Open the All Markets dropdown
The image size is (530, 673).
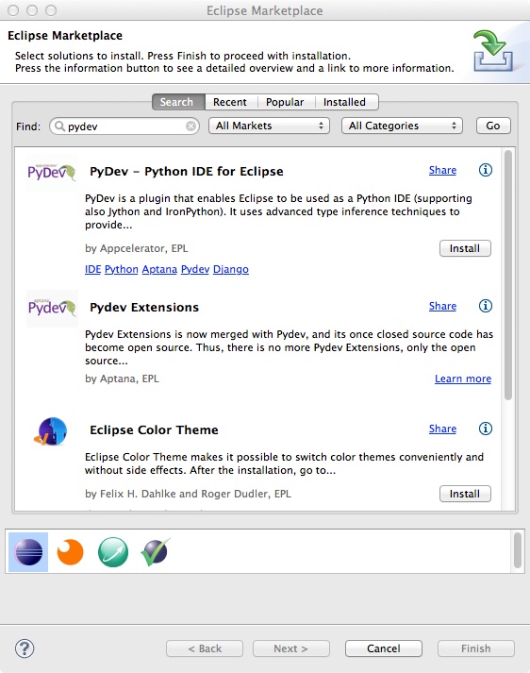tap(269, 126)
